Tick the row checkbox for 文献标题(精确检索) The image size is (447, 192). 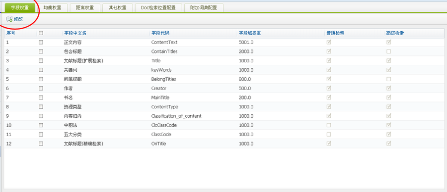pyautogui.click(x=41, y=144)
